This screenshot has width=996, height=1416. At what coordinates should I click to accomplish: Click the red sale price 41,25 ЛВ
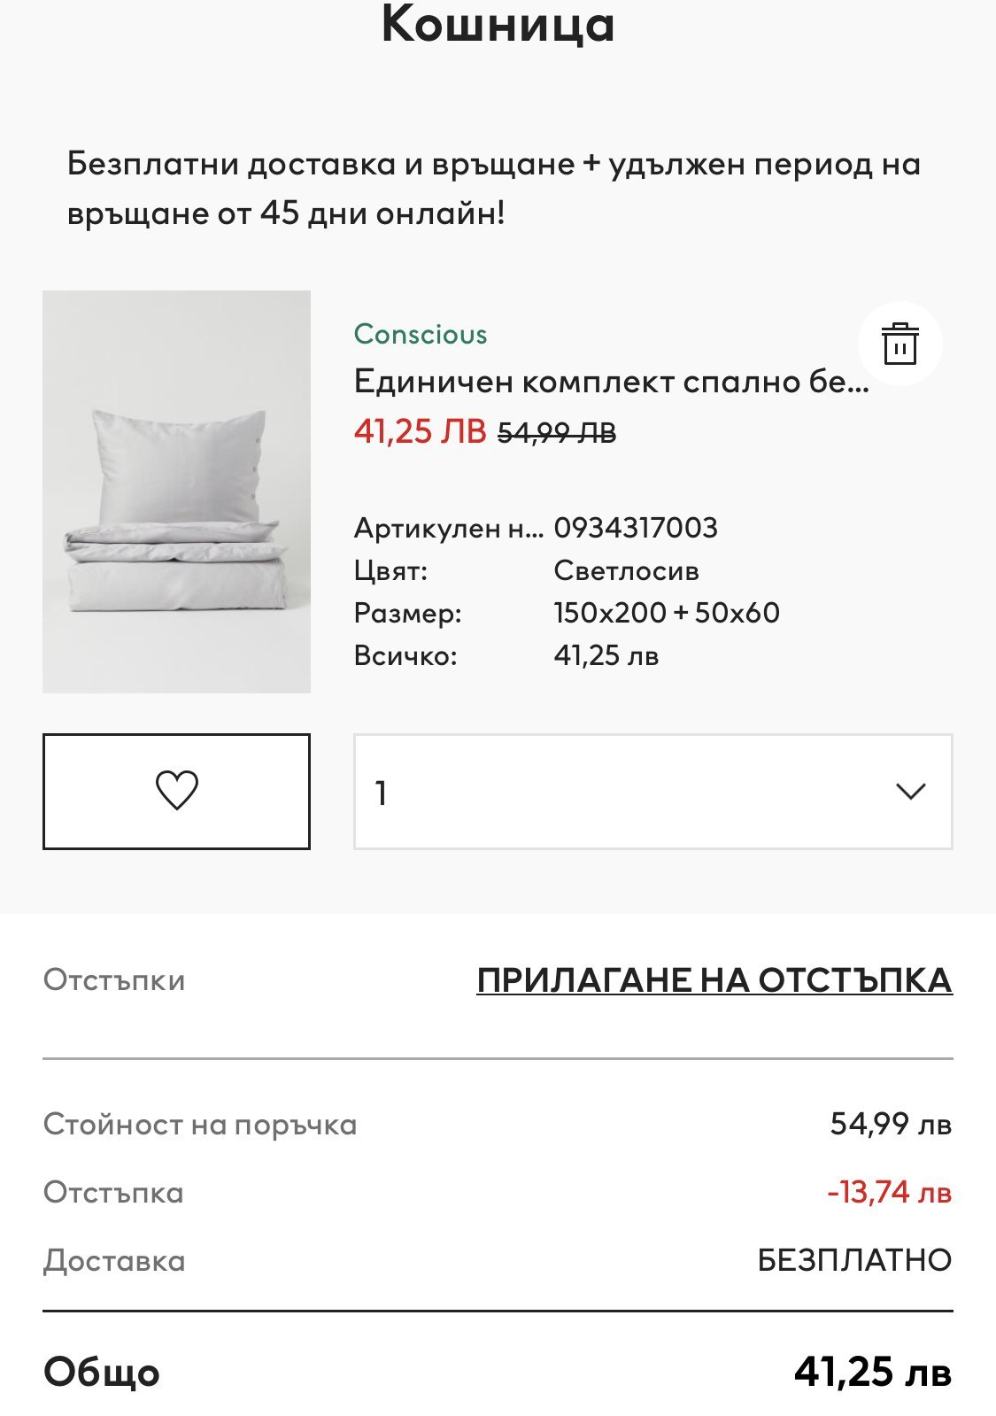pos(421,431)
